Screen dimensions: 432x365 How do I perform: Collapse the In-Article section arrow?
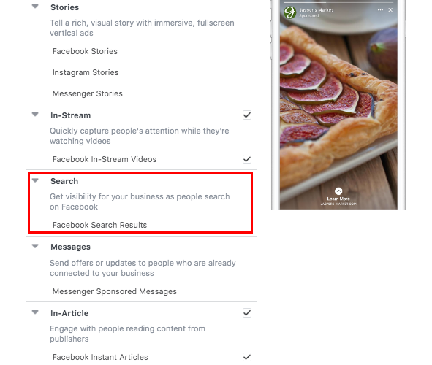(35, 312)
